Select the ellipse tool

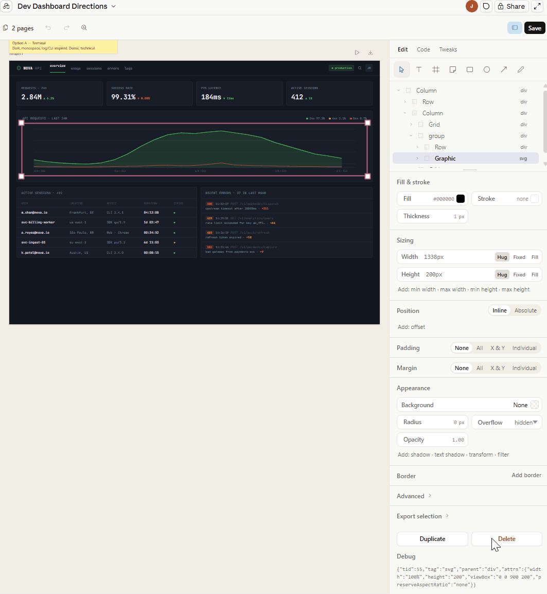[x=487, y=69]
